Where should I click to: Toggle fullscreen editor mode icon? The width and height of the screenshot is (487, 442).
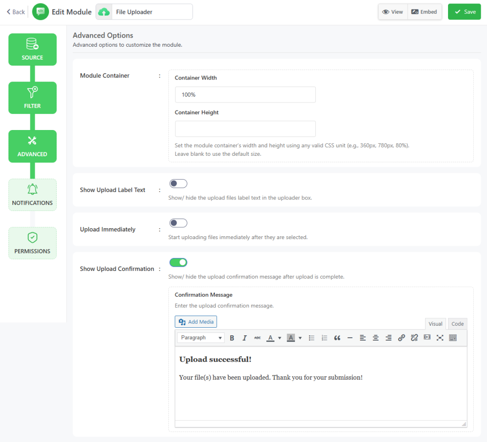click(x=440, y=338)
